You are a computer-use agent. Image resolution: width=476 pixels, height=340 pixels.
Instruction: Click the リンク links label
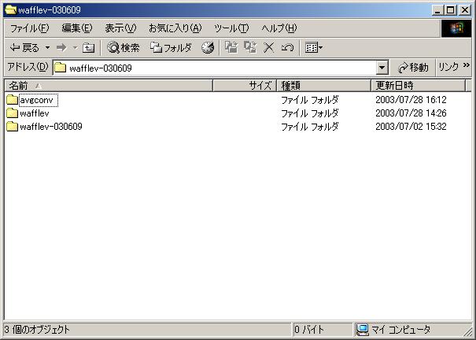[x=448, y=67]
